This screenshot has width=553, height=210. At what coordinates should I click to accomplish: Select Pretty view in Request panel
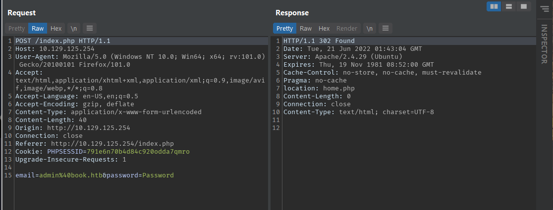(x=16, y=29)
